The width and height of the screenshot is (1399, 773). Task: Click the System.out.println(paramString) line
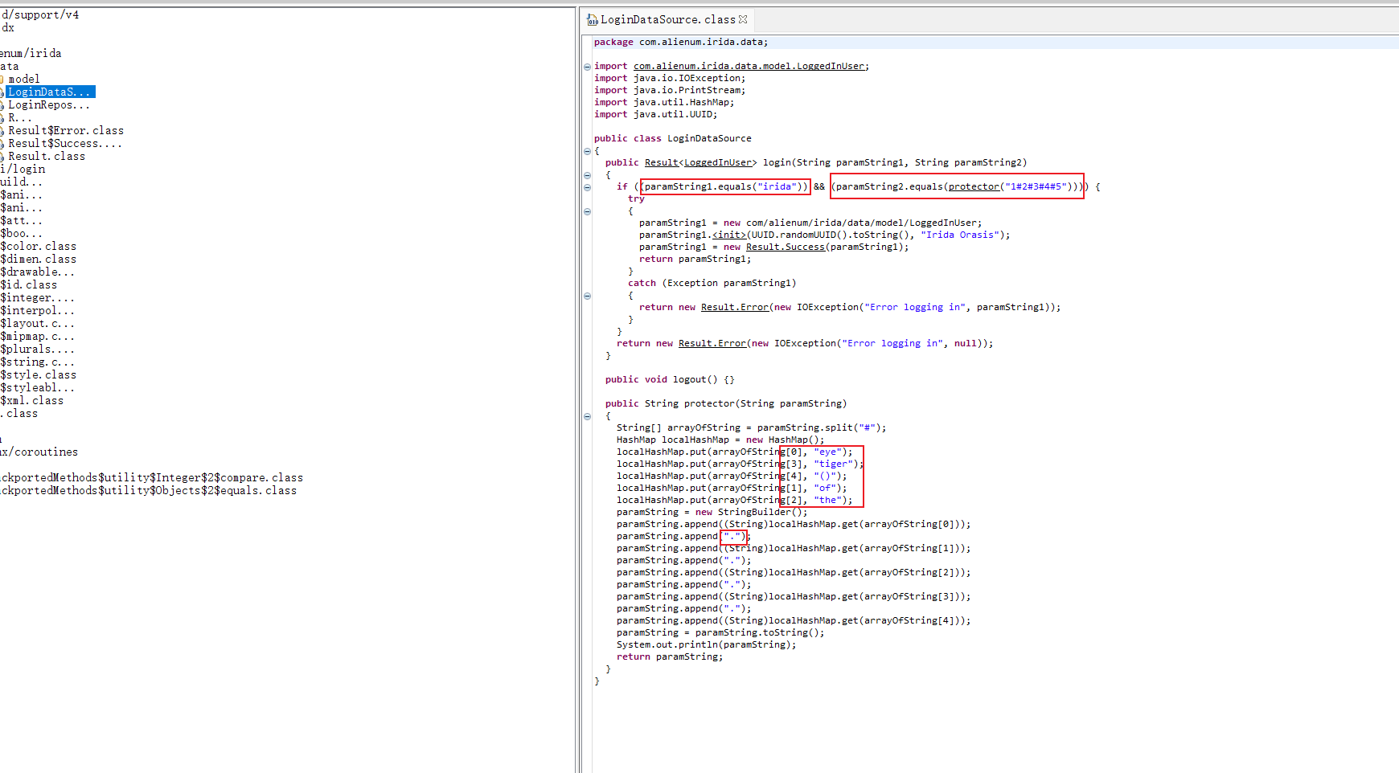707,644
